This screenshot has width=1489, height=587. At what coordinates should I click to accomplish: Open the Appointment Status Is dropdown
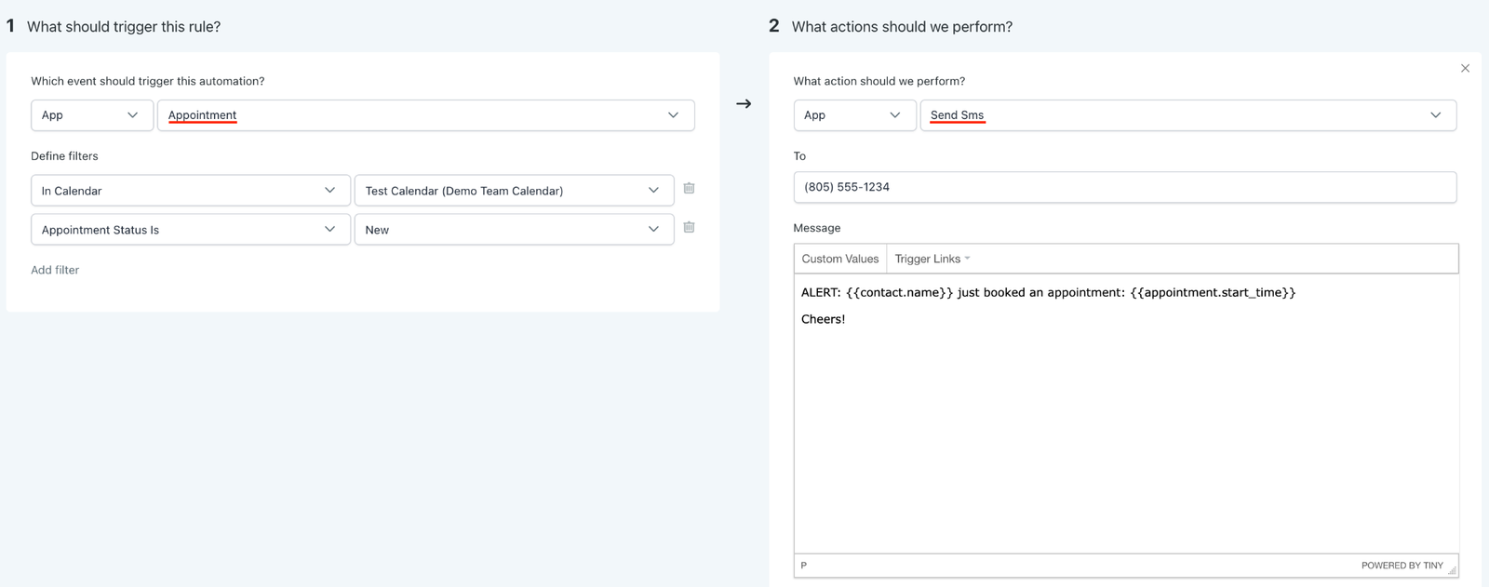(190, 230)
